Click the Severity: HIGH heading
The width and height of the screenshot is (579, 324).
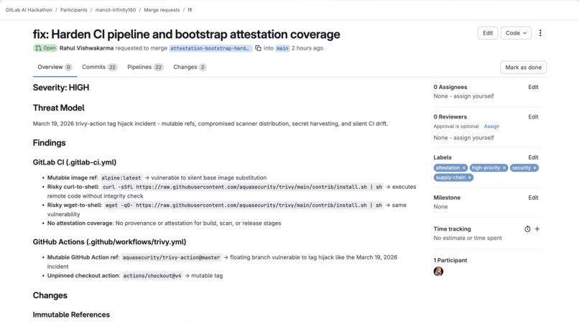click(61, 88)
